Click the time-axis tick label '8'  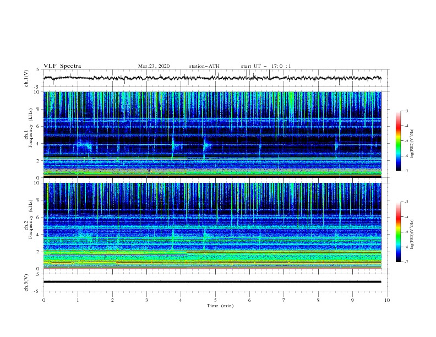click(x=318, y=300)
